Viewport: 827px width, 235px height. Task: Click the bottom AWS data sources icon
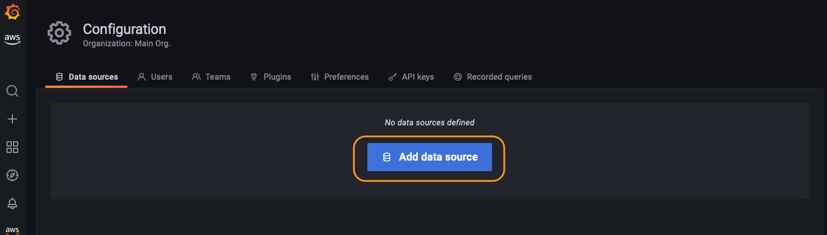[x=12, y=230]
